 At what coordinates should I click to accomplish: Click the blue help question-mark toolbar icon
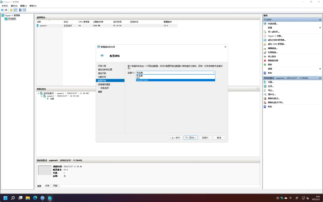tap(20, 10)
